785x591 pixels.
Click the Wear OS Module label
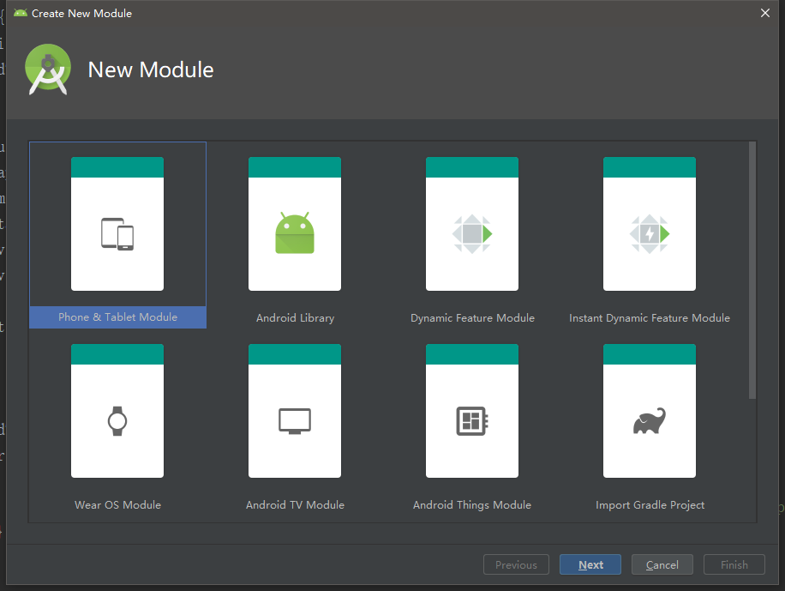pos(117,504)
